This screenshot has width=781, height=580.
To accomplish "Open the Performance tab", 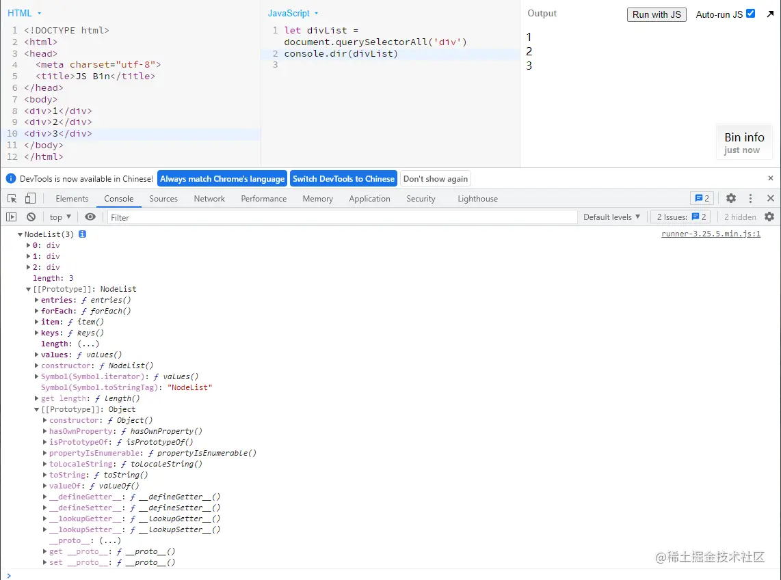I will coord(263,199).
